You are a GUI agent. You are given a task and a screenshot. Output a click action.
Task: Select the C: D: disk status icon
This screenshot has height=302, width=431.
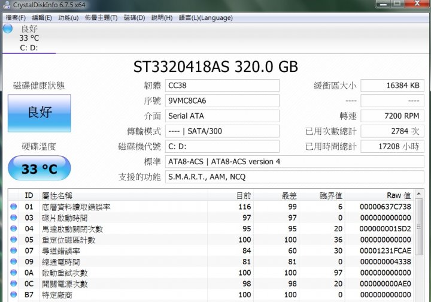(x=8, y=28)
